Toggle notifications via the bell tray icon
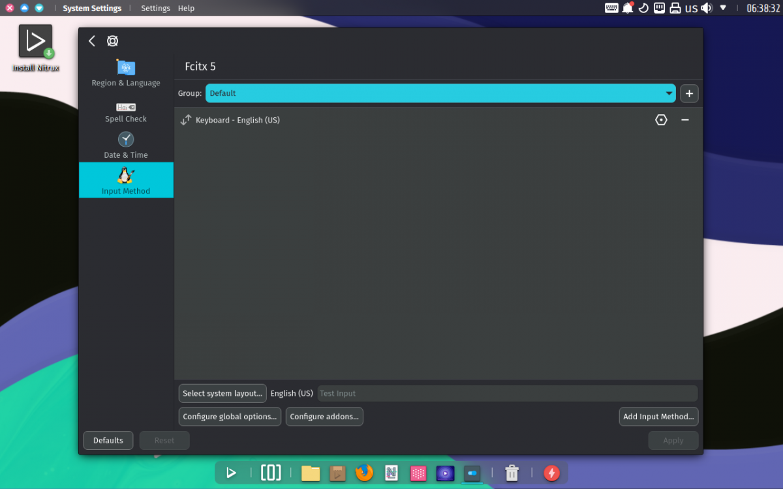783x489 pixels. pos(627,8)
